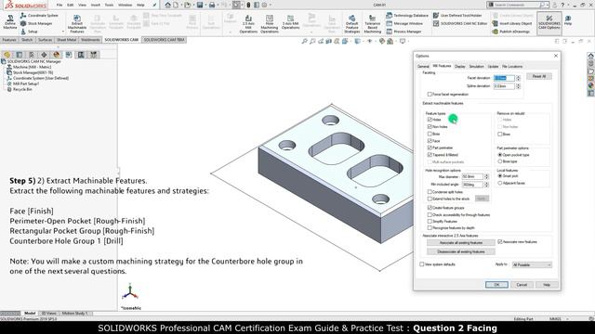
Task: Show the Message Window
Action: tap(404, 23)
